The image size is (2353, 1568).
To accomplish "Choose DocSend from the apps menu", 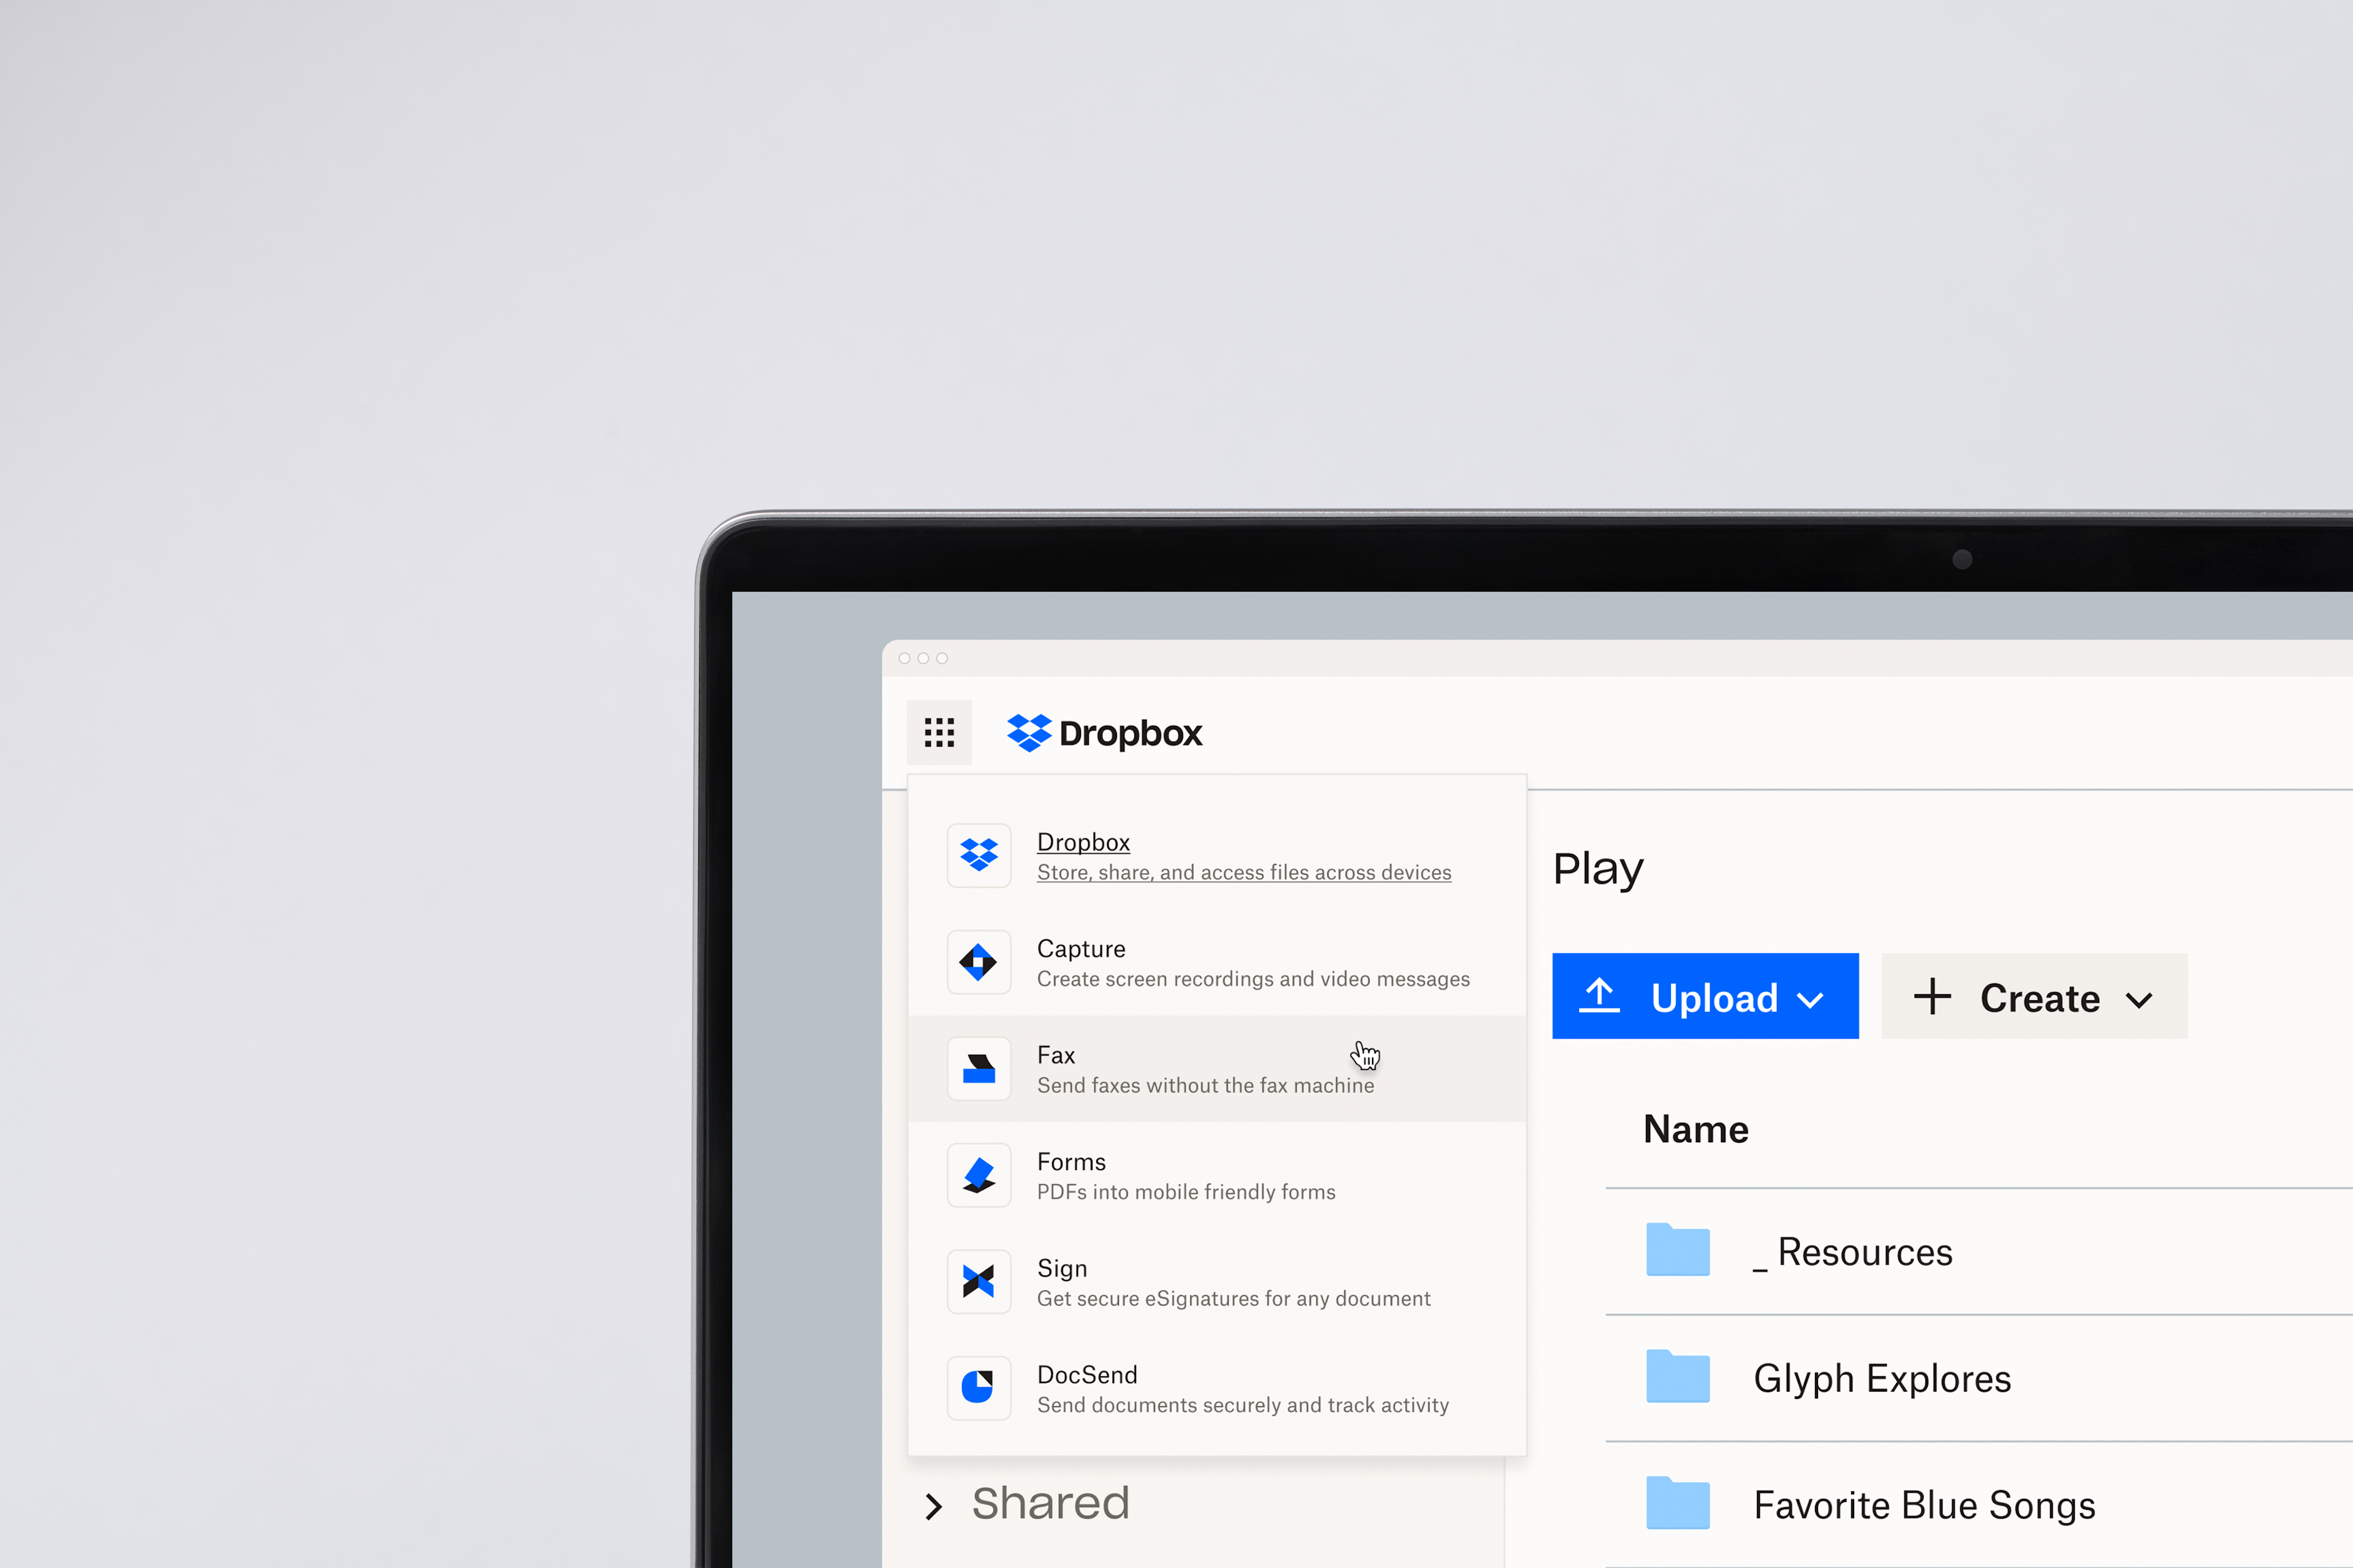I will pos(1216,1388).
